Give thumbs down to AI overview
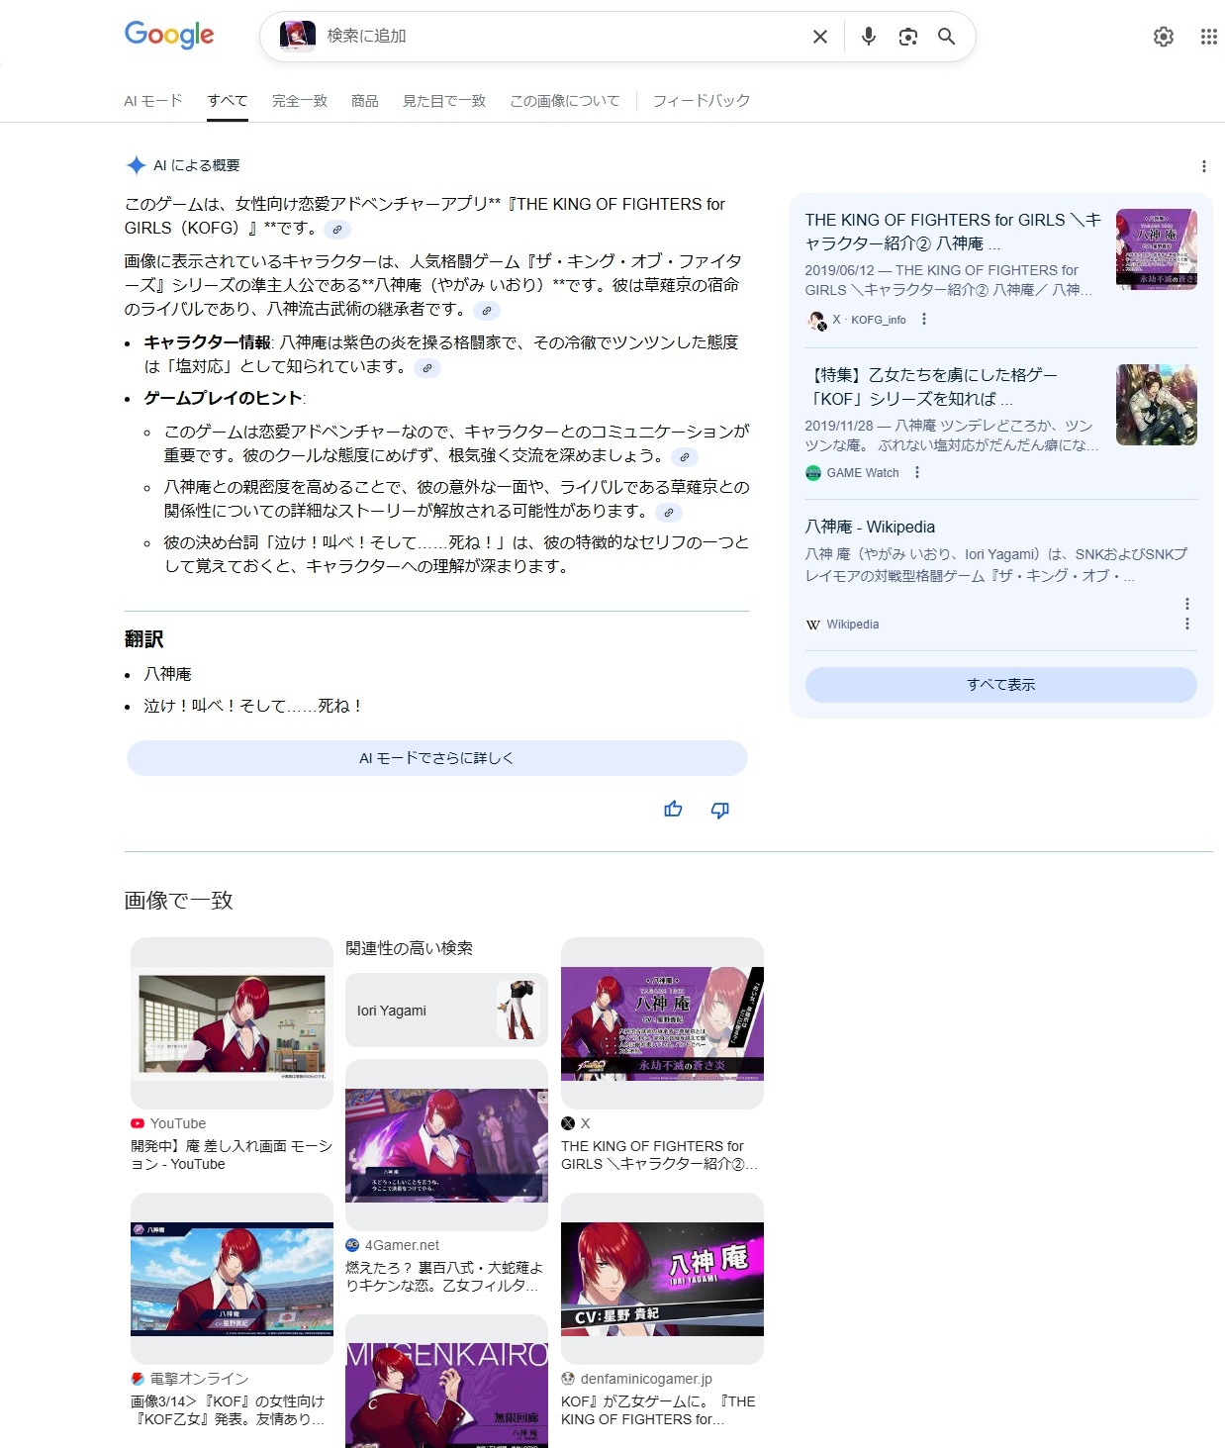Screen dimensions: 1225x1448 click(x=719, y=810)
